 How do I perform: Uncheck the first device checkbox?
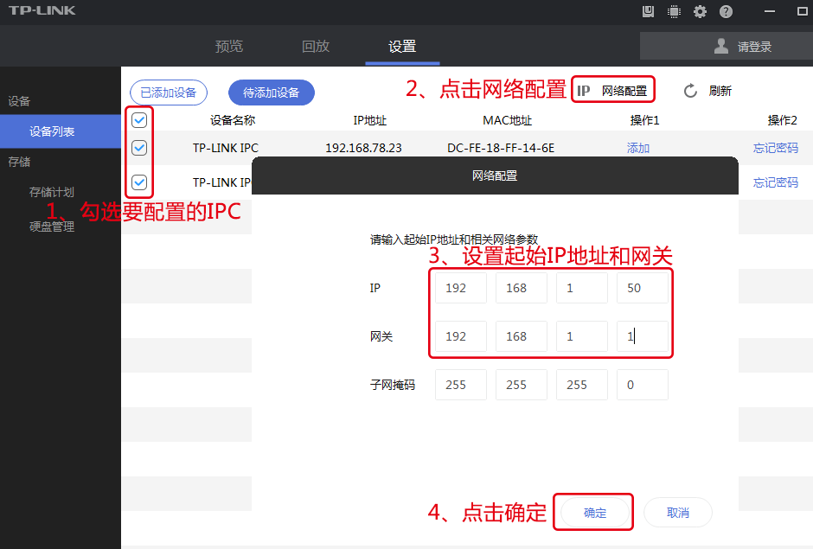pos(139,120)
